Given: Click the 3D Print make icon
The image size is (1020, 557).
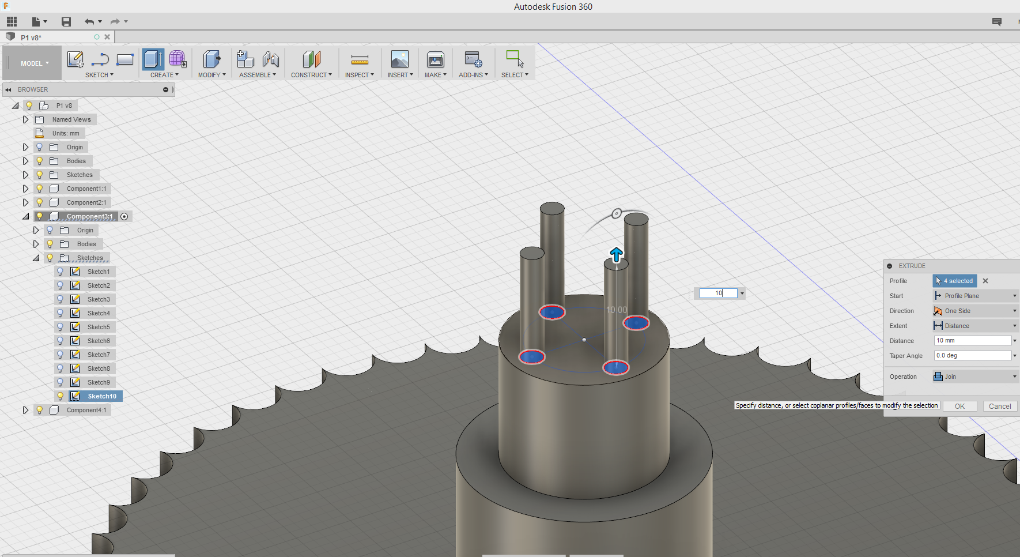Looking at the screenshot, I should coord(436,59).
